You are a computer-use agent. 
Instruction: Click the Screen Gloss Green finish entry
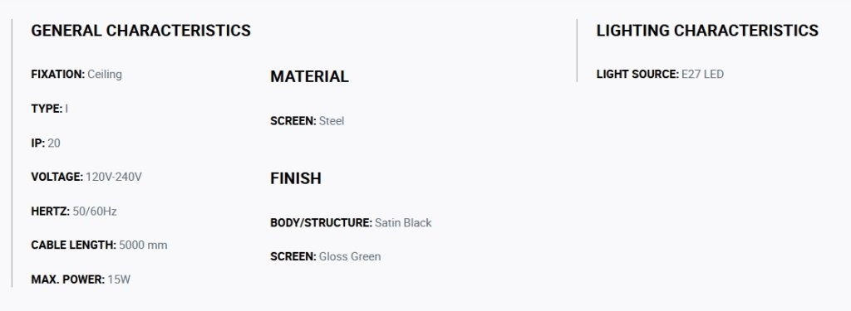[x=326, y=256]
